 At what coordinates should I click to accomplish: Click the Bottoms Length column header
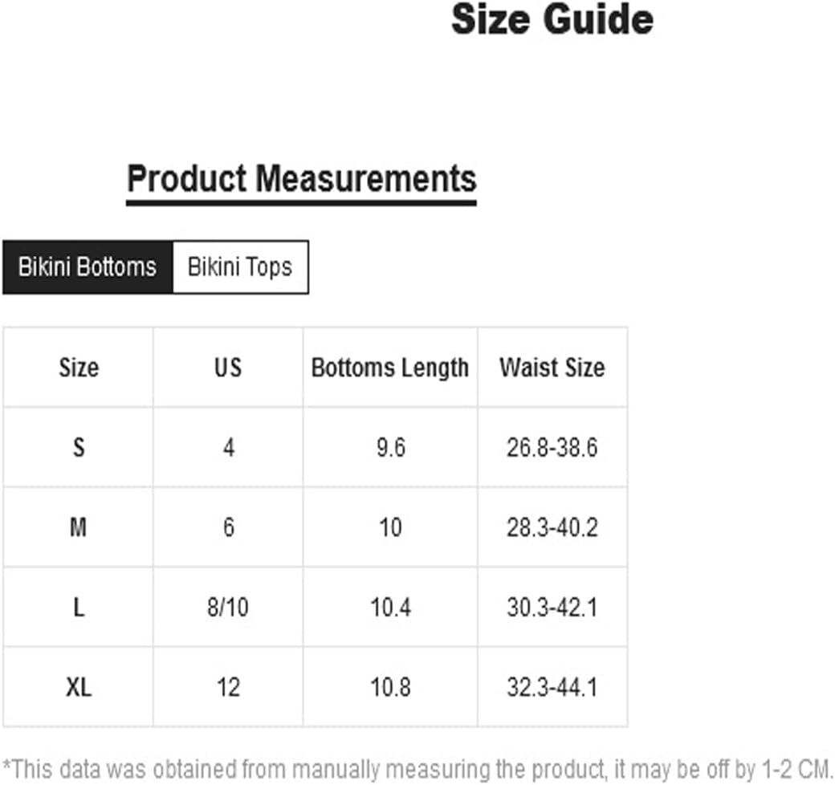[x=390, y=368]
